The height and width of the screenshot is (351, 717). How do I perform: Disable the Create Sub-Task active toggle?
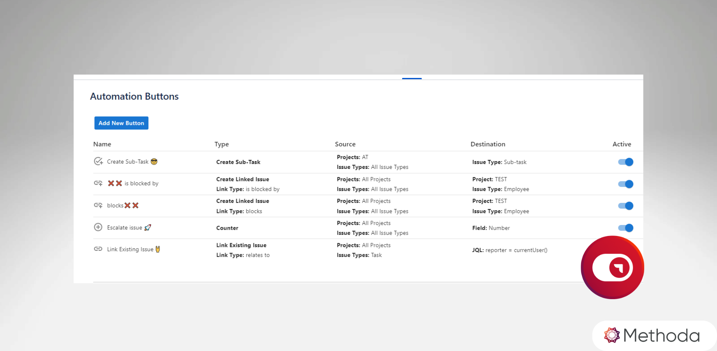tap(625, 162)
